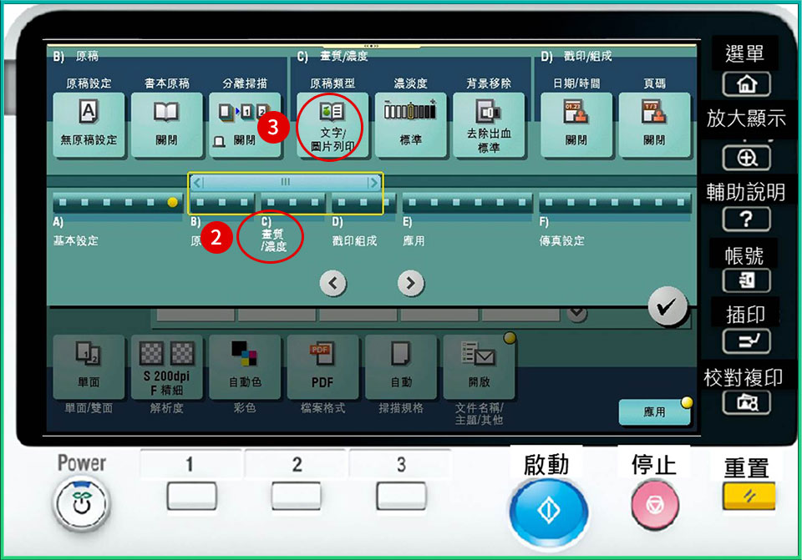Open 背景移除 去除出血 setting
Screen dimensions: 802x560
tap(488, 124)
